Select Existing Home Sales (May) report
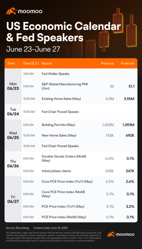 coord(61,99)
